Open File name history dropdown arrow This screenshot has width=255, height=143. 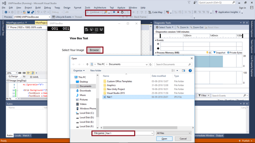point(152,133)
